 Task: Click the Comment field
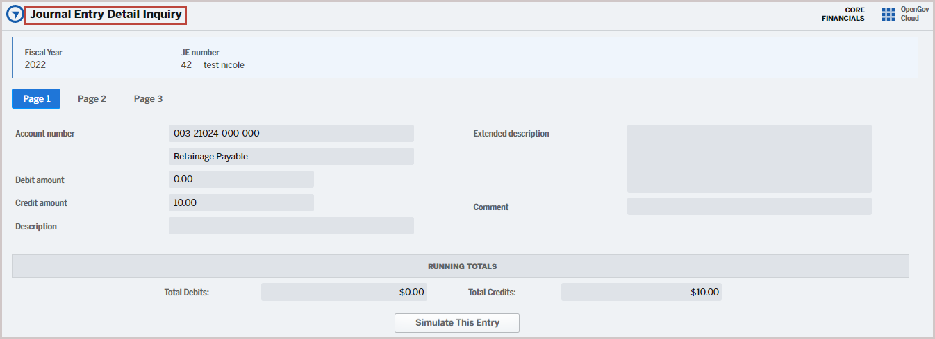(x=749, y=207)
